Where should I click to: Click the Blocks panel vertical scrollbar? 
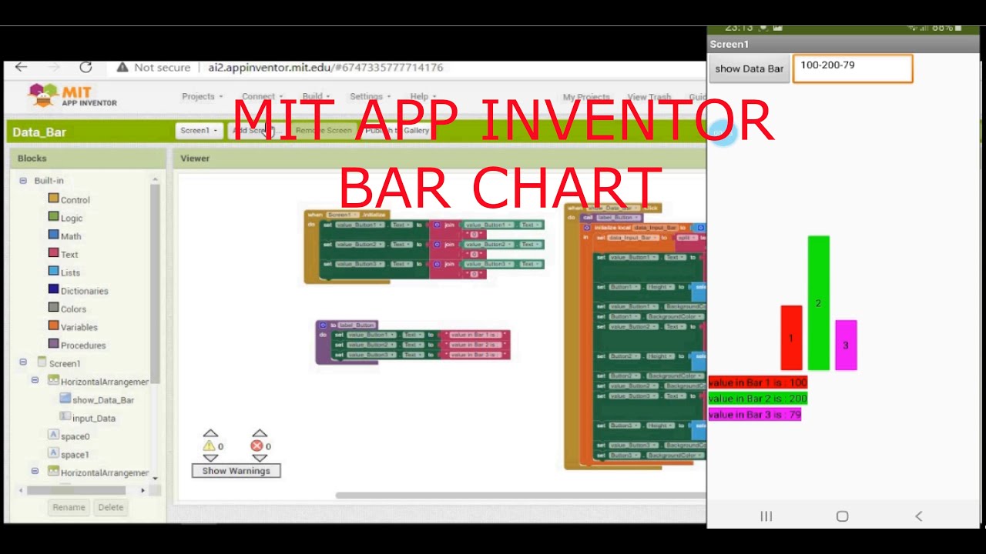pos(155,285)
